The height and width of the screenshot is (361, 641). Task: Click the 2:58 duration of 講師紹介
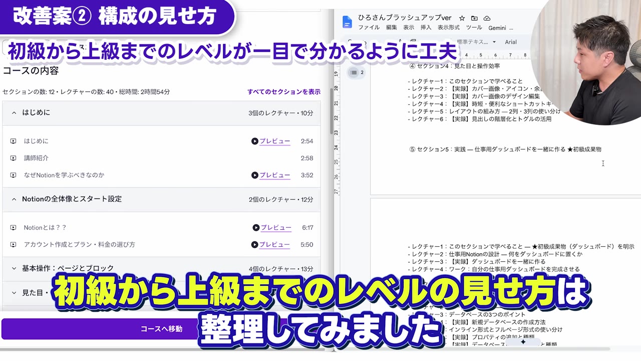pyautogui.click(x=307, y=158)
